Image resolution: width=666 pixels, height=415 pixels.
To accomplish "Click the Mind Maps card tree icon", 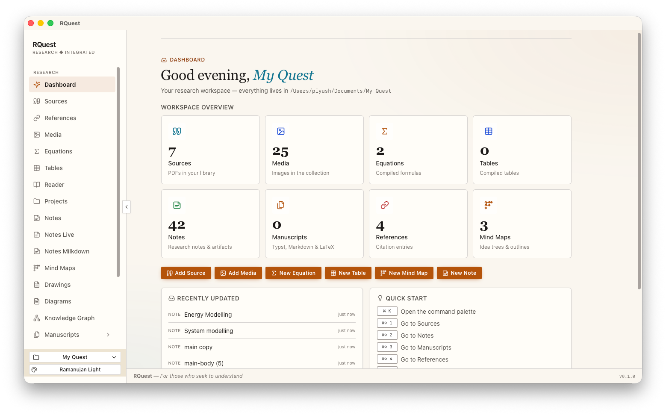I will click(489, 205).
